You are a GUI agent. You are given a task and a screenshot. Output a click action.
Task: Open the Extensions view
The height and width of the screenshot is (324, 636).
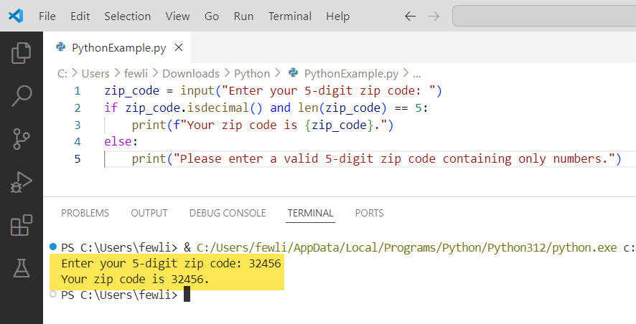point(21,225)
